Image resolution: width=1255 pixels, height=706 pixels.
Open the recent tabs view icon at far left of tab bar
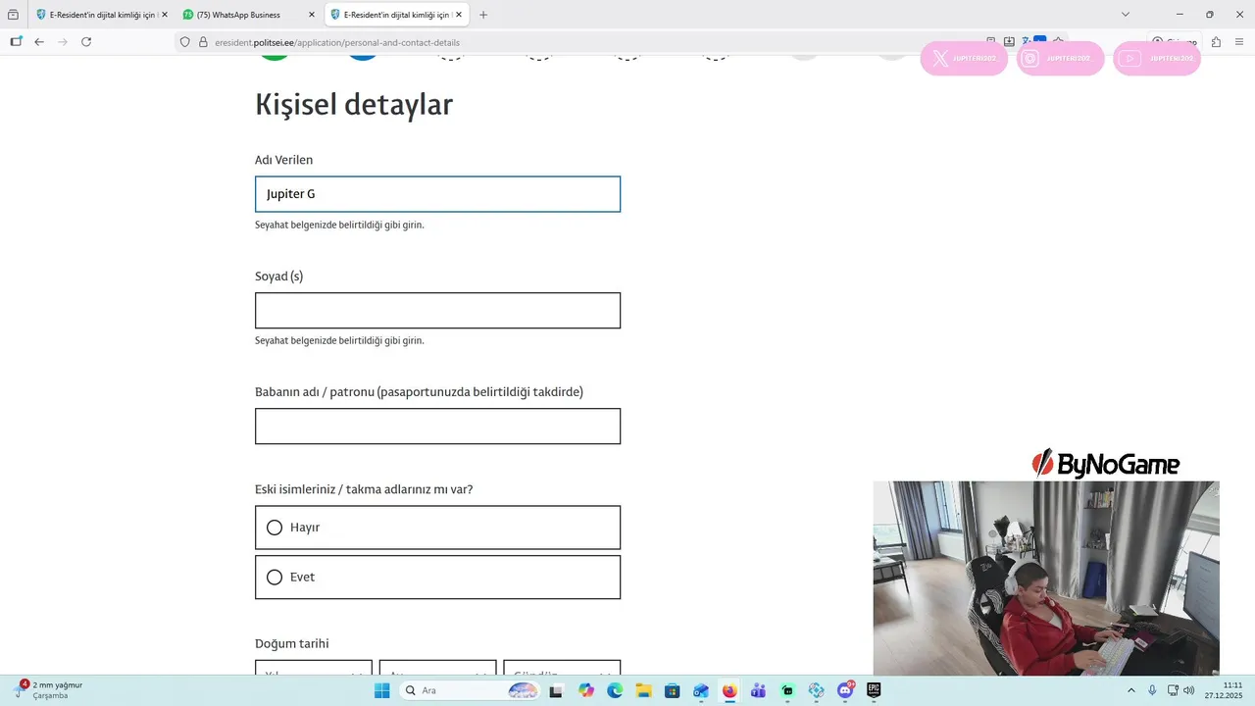click(13, 15)
